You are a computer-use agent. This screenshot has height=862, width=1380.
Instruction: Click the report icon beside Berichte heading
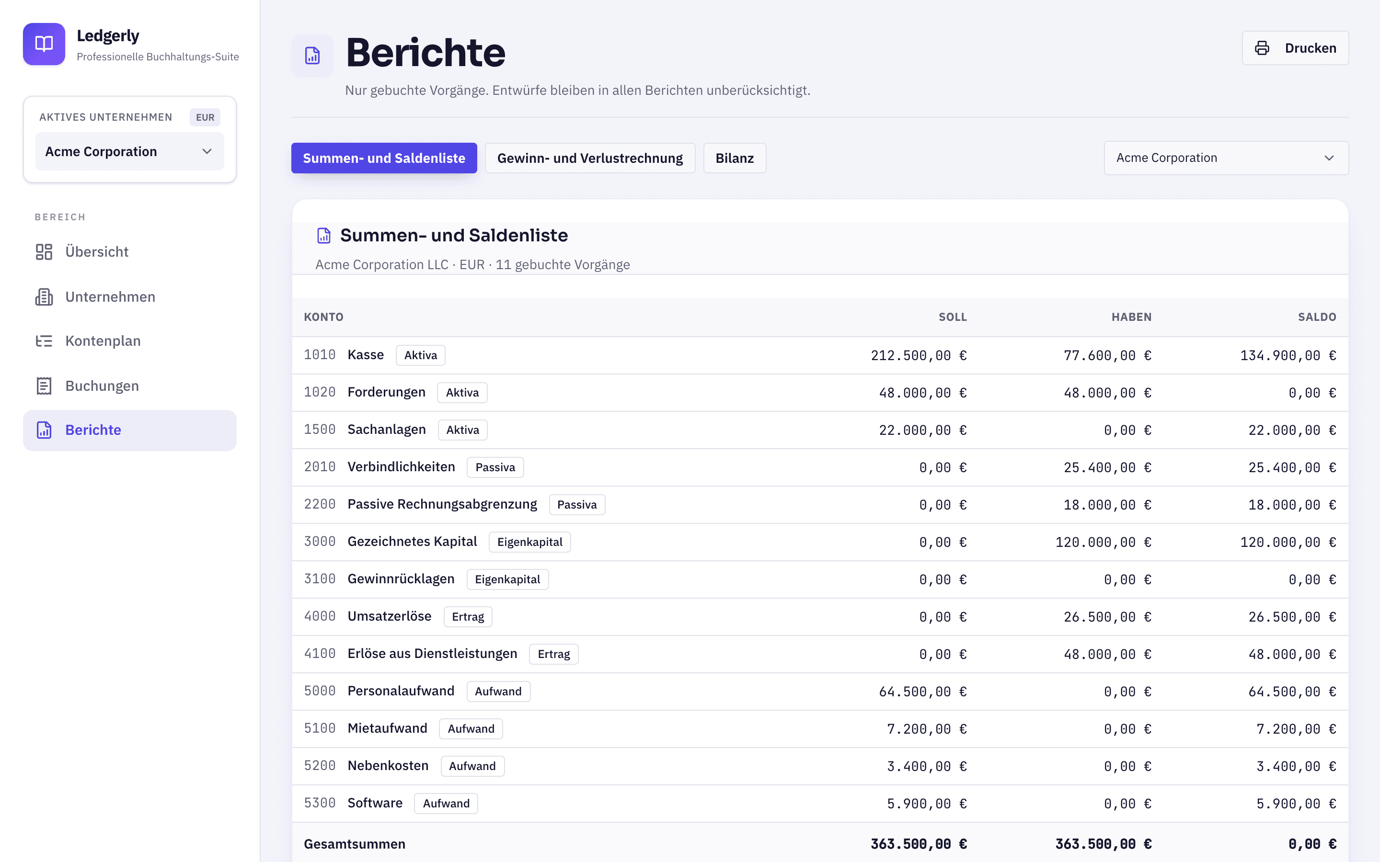[312, 55]
